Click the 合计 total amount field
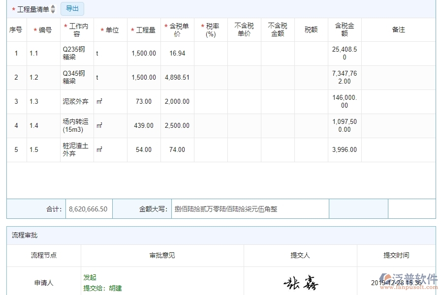The image size is (443, 295). point(89,208)
